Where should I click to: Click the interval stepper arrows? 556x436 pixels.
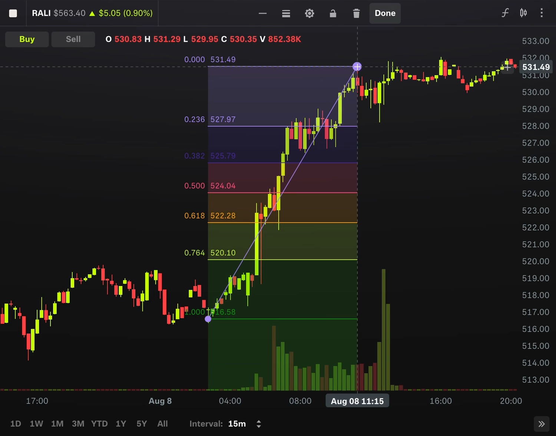258,423
